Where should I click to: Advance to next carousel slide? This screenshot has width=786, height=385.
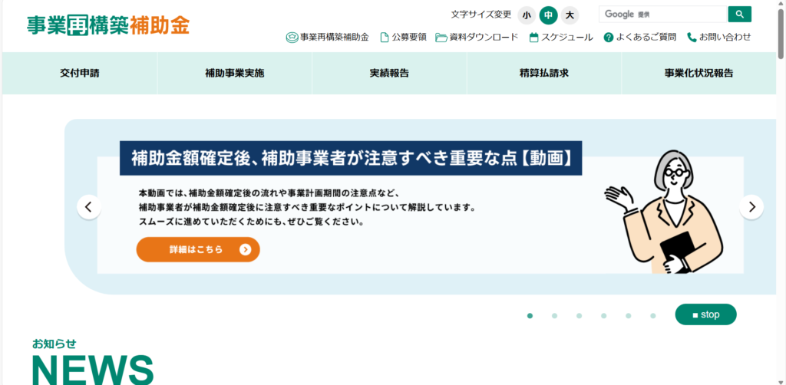(x=751, y=207)
